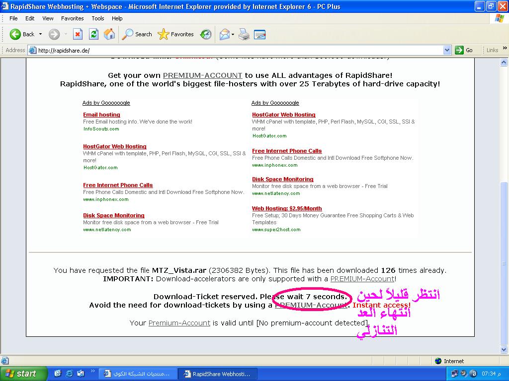Show browsing History with the clock icon
Viewport: 509px width, 381px height.
[x=206, y=34]
